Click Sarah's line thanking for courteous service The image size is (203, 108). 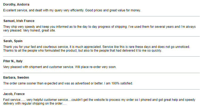pos(53,47)
